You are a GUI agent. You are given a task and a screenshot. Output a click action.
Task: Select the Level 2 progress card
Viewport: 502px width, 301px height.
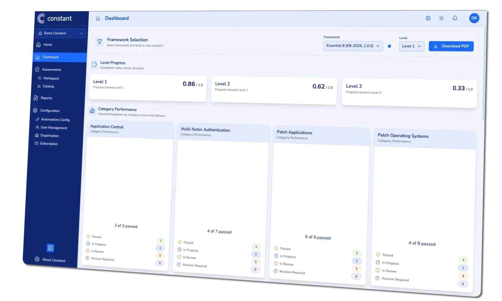[x=274, y=90]
